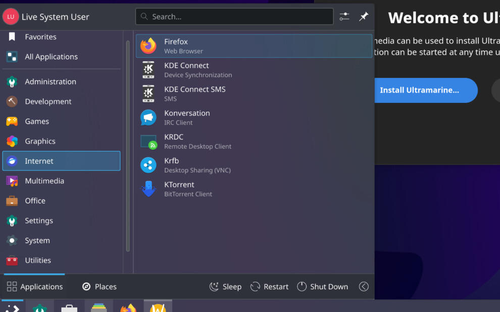Show the Favorites list
The image size is (500, 312).
coord(61,37)
